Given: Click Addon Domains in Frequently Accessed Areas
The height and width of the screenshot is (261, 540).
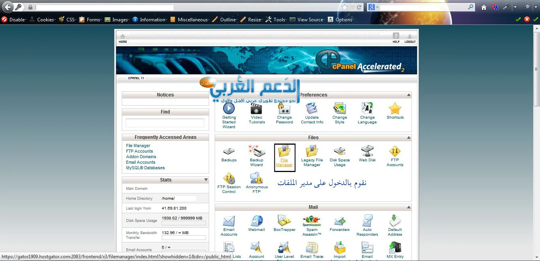Looking at the screenshot, I should pos(141,157).
